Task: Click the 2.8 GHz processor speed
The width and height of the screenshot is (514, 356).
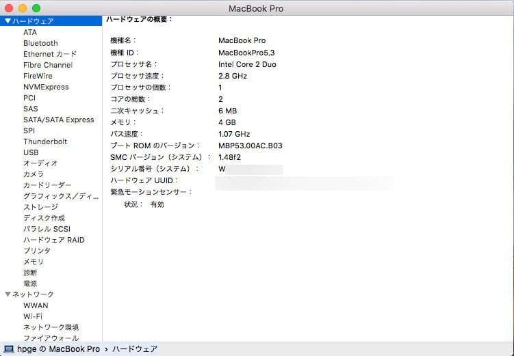Action: click(x=233, y=76)
